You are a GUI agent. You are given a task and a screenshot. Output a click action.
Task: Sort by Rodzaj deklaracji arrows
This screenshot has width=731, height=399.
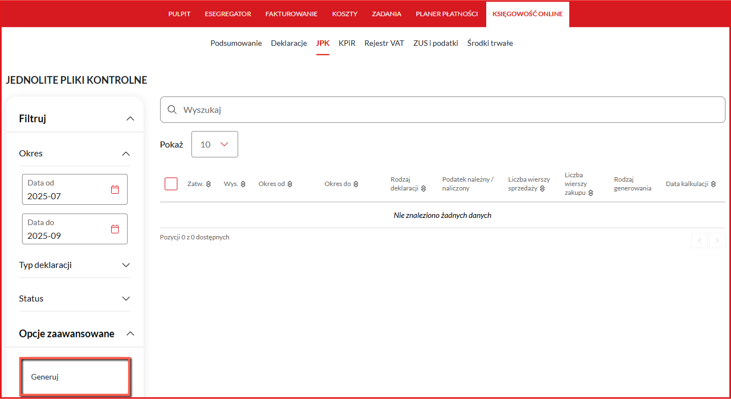(x=424, y=188)
